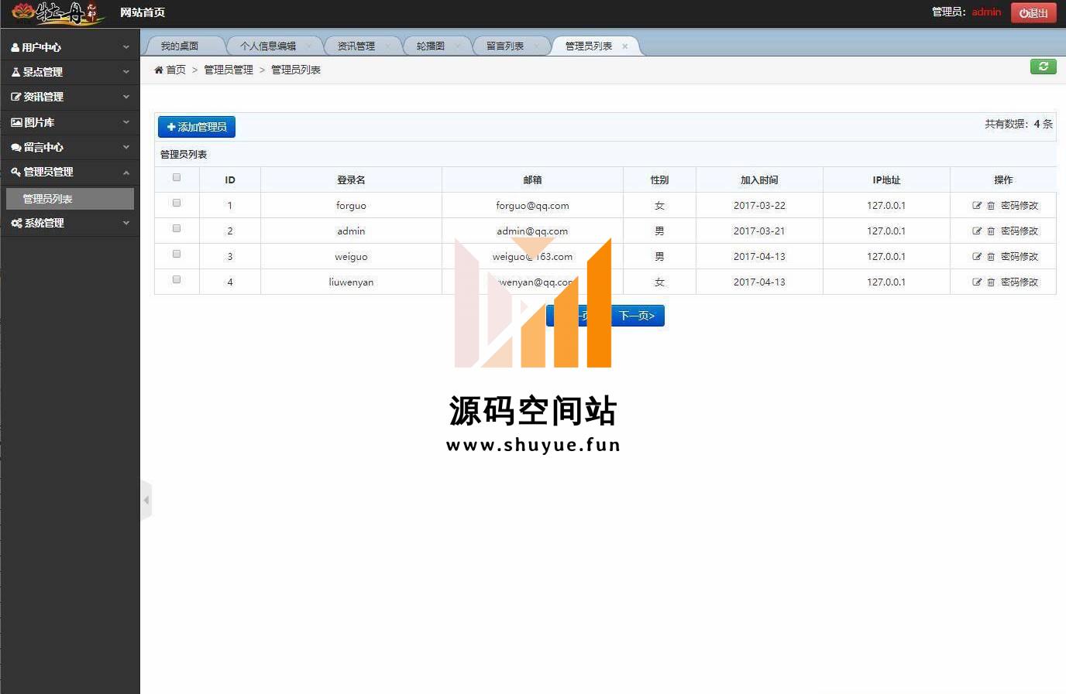Click the red admin username in header

tap(986, 12)
